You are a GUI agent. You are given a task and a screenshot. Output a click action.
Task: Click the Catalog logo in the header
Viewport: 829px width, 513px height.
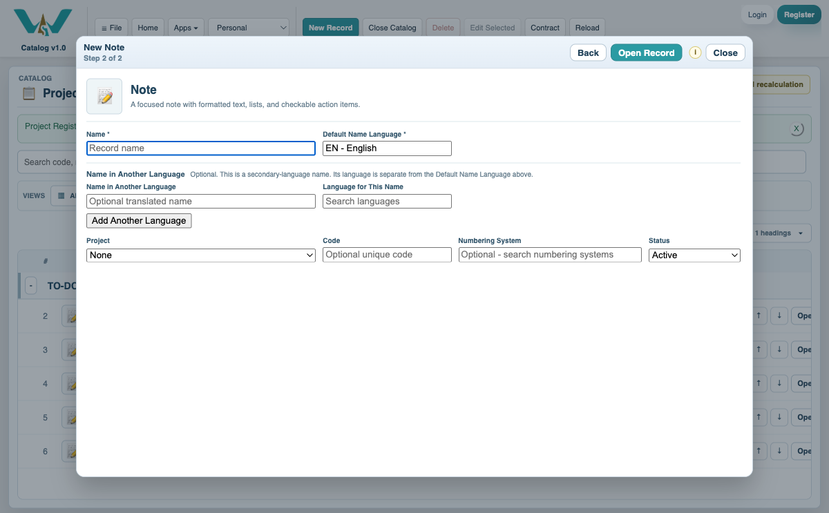(x=43, y=23)
